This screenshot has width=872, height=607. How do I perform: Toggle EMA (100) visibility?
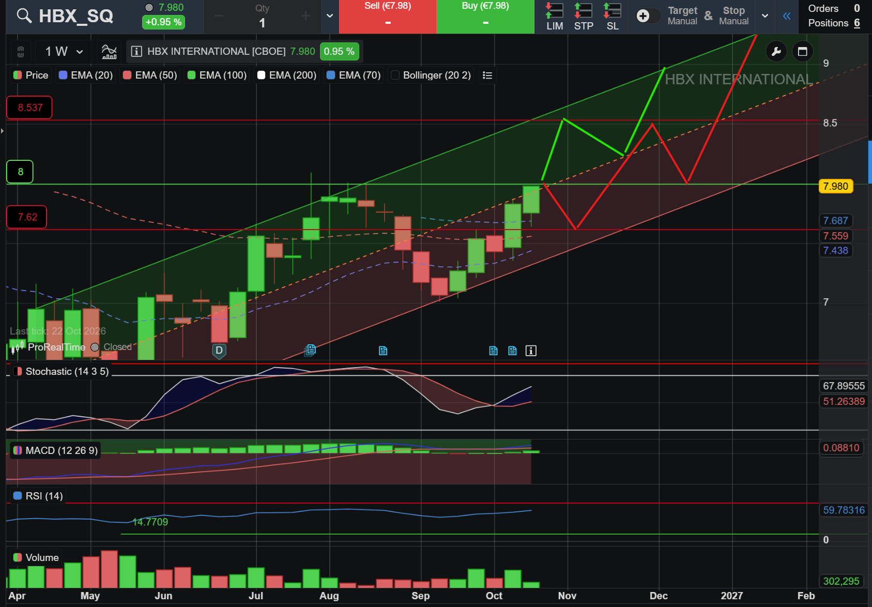217,75
